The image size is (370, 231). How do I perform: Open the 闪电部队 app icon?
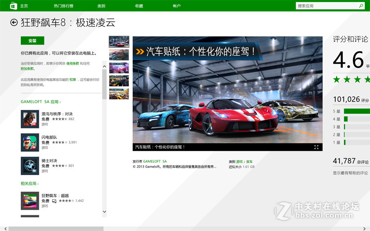coord(30,142)
